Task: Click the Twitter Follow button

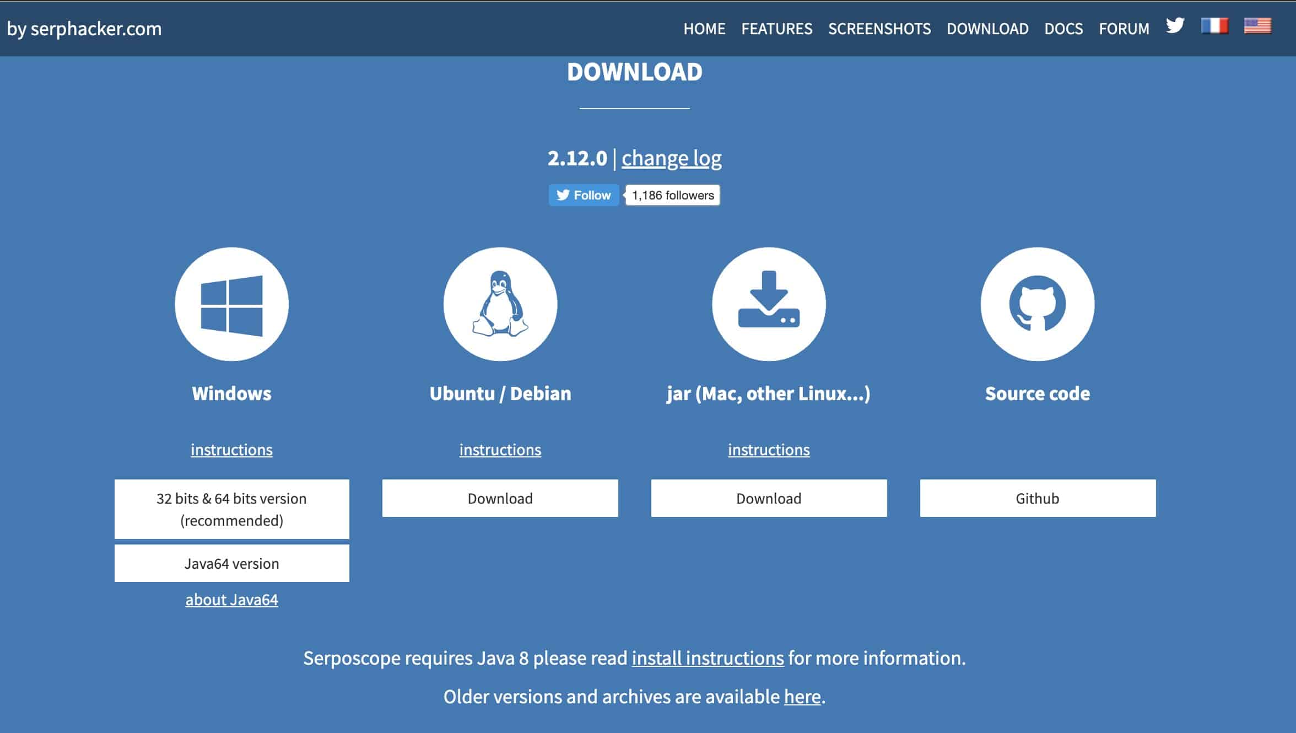Action: 584,195
